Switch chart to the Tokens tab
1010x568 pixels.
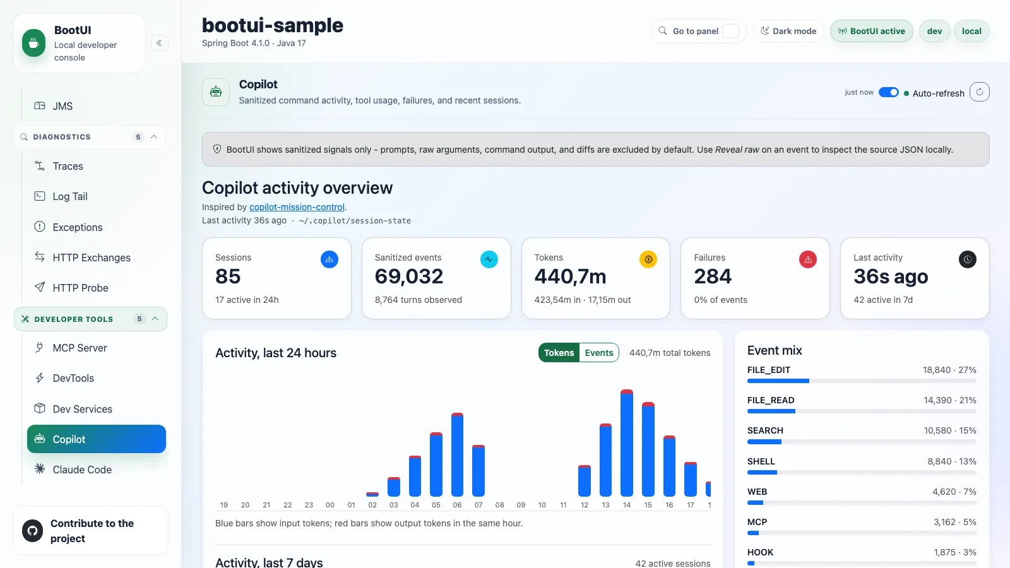559,353
